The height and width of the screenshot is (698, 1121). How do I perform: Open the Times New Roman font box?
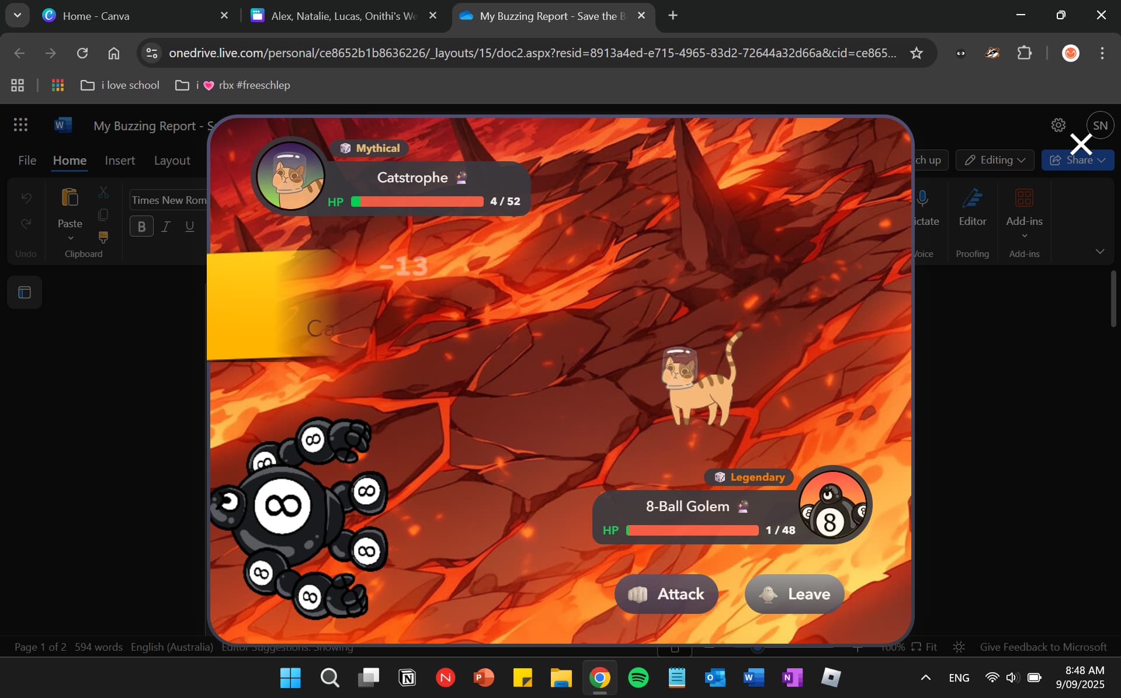[x=169, y=200]
